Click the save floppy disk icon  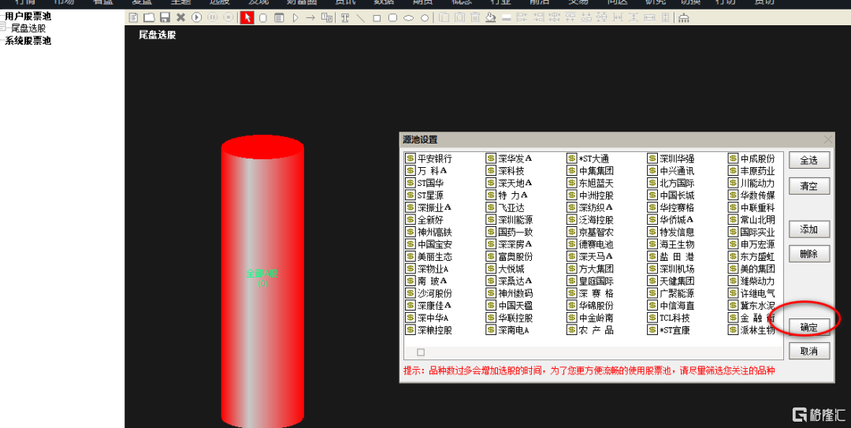point(165,17)
